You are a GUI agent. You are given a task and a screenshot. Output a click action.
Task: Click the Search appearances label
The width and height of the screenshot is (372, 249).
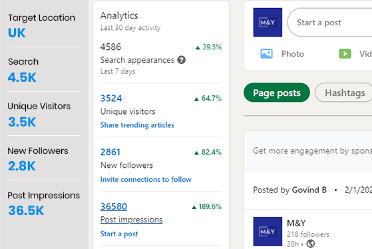click(x=137, y=60)
